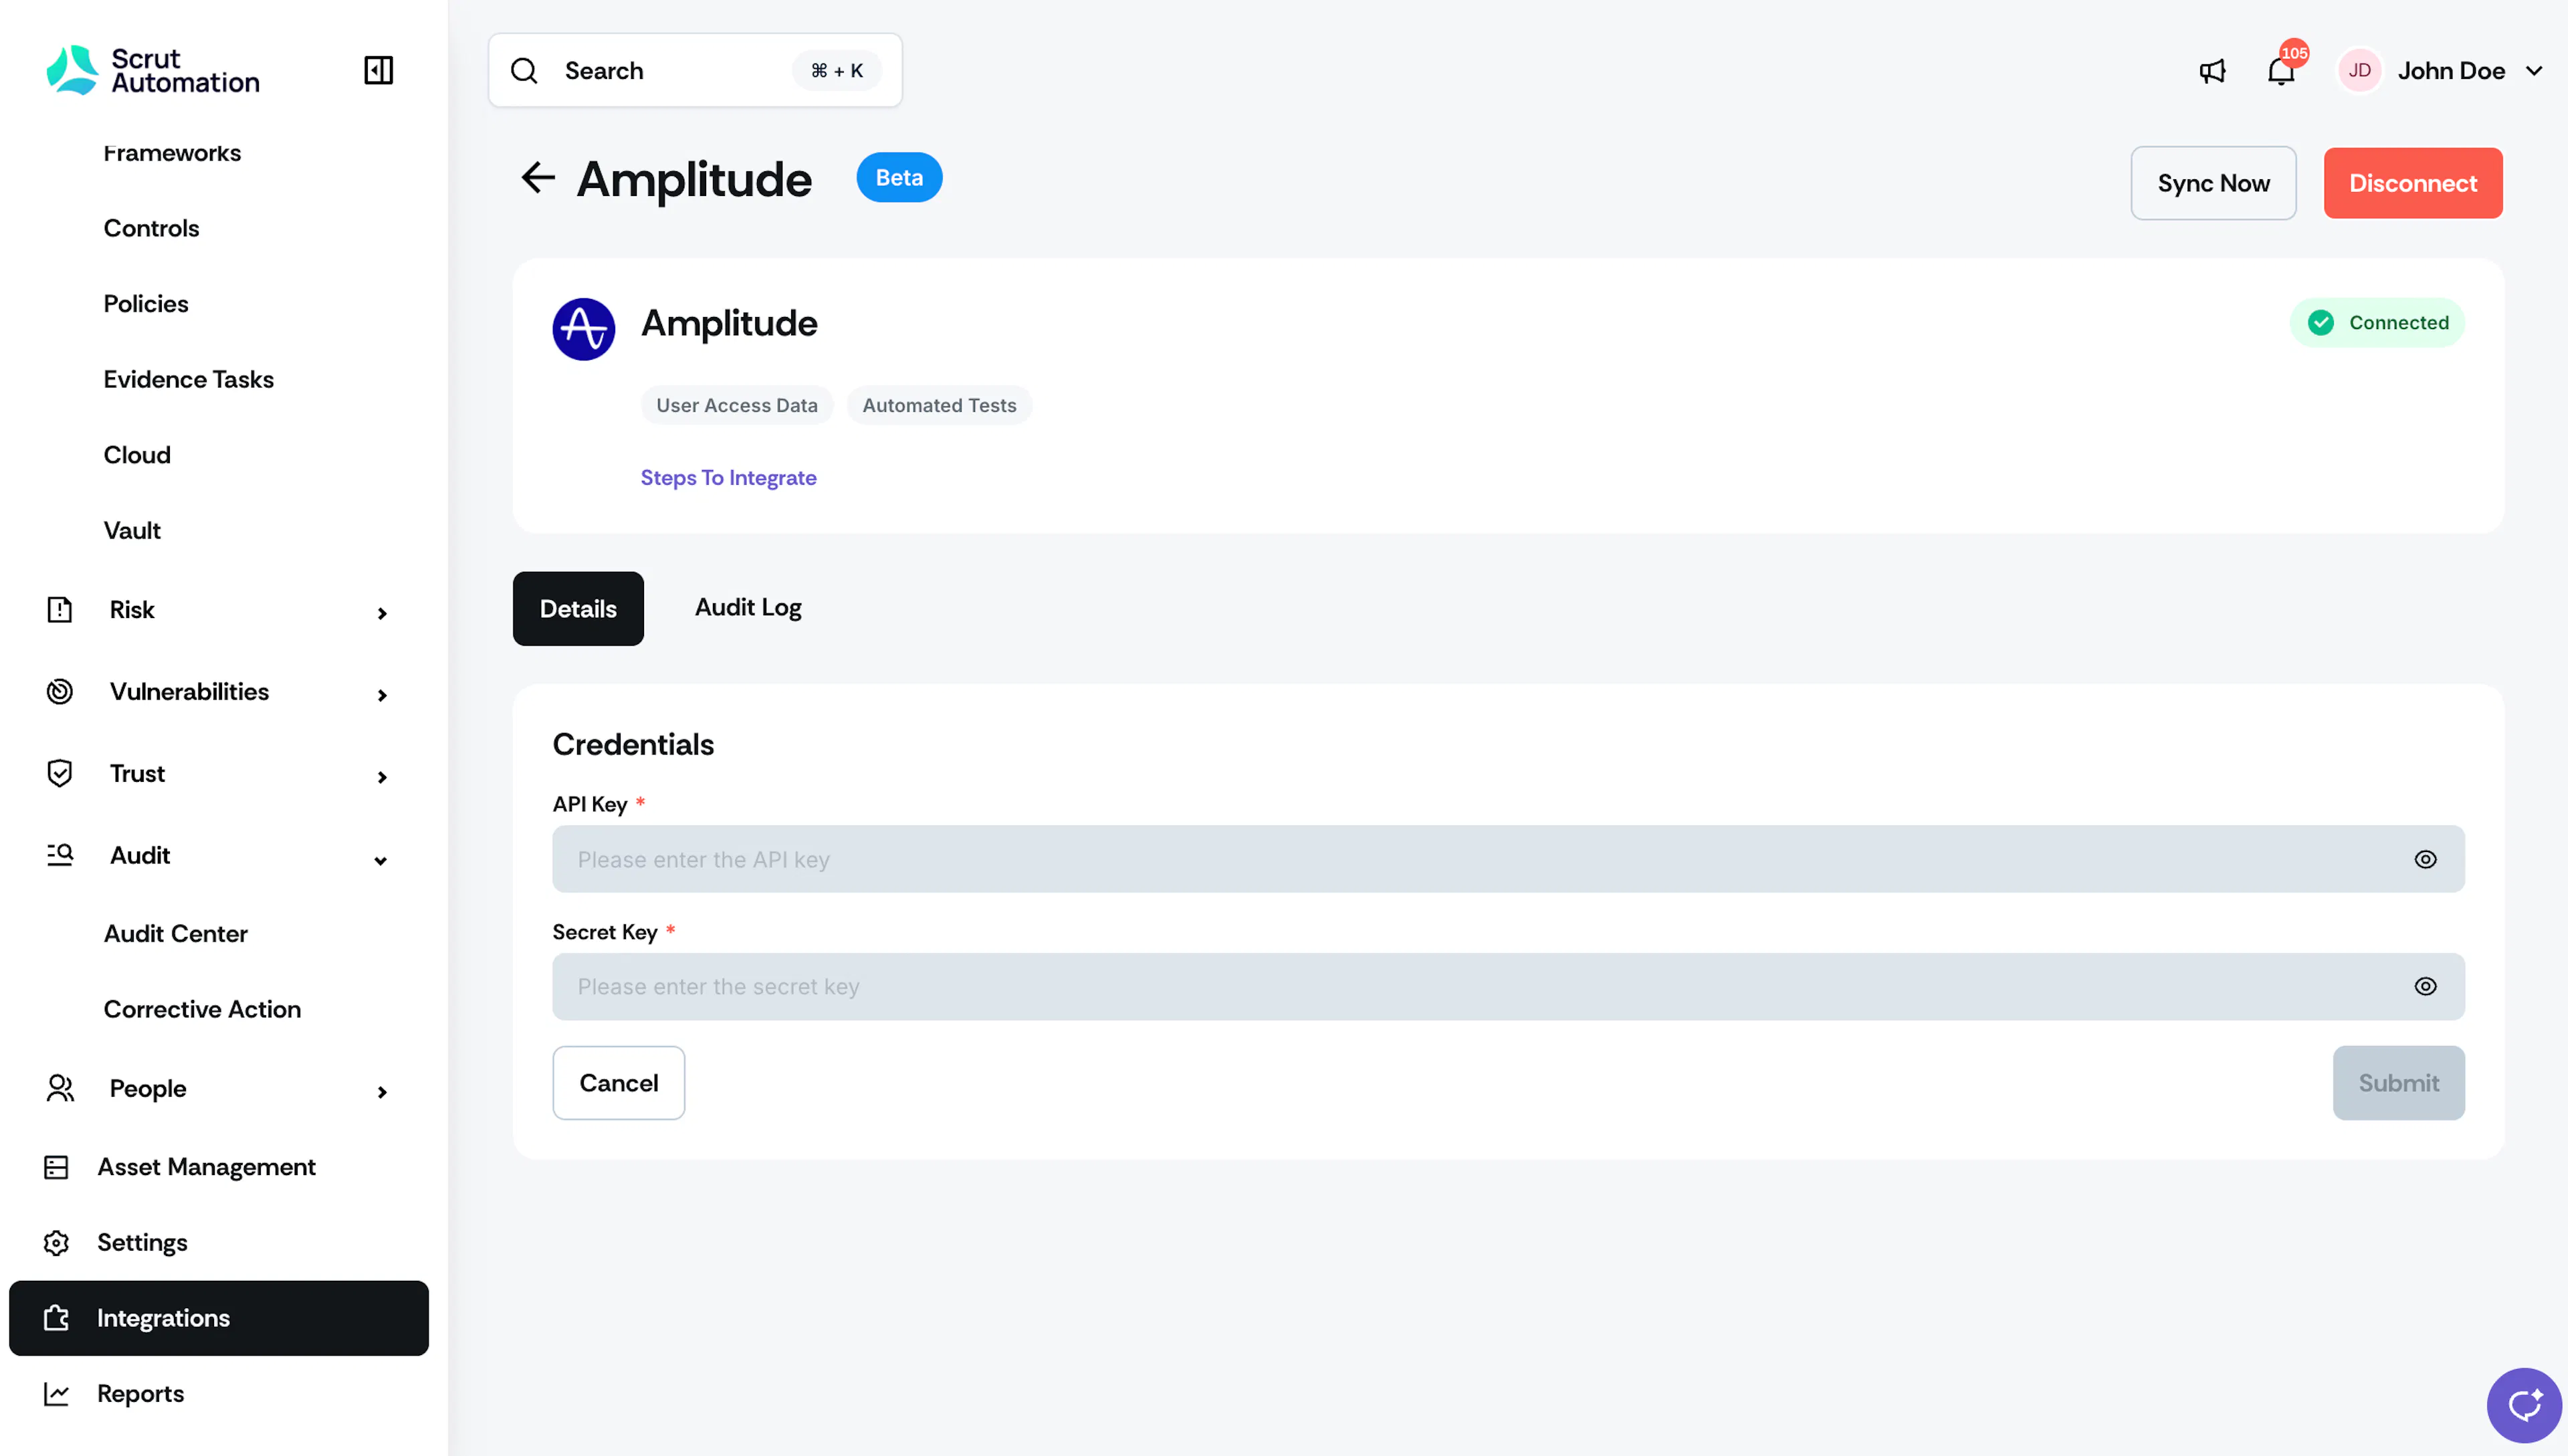Switch to the Audit Log tab
2568x1456 pixels.
[x=748, y=608]
